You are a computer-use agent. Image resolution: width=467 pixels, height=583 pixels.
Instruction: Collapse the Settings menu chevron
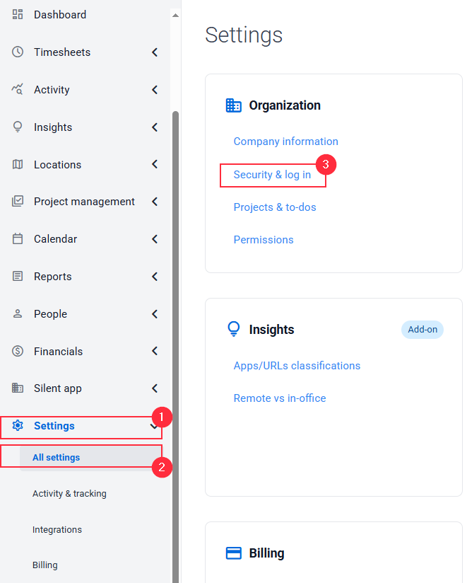click(154, 426)
